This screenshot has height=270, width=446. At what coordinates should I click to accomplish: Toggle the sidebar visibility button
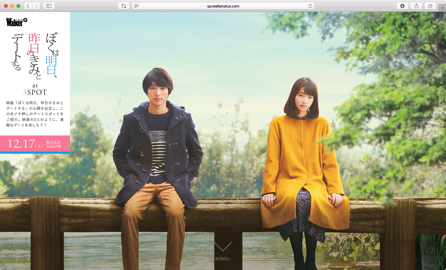(49, 6)
